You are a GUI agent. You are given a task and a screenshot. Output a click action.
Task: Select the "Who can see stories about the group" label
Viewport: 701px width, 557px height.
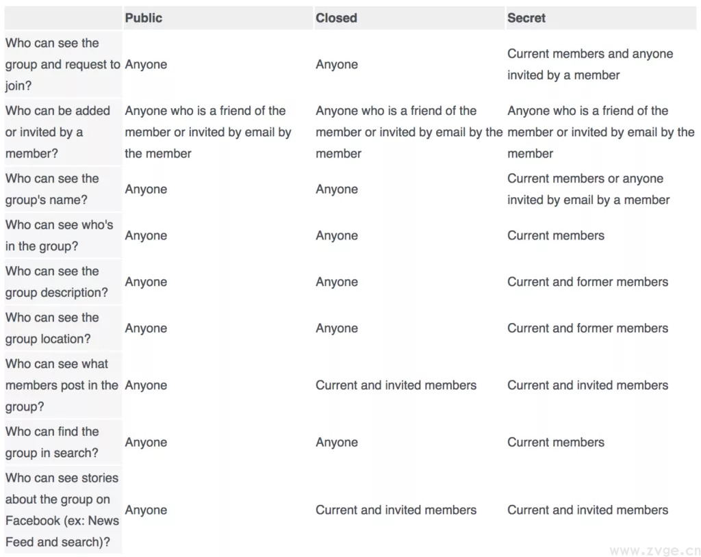click(x=62, y=510)
